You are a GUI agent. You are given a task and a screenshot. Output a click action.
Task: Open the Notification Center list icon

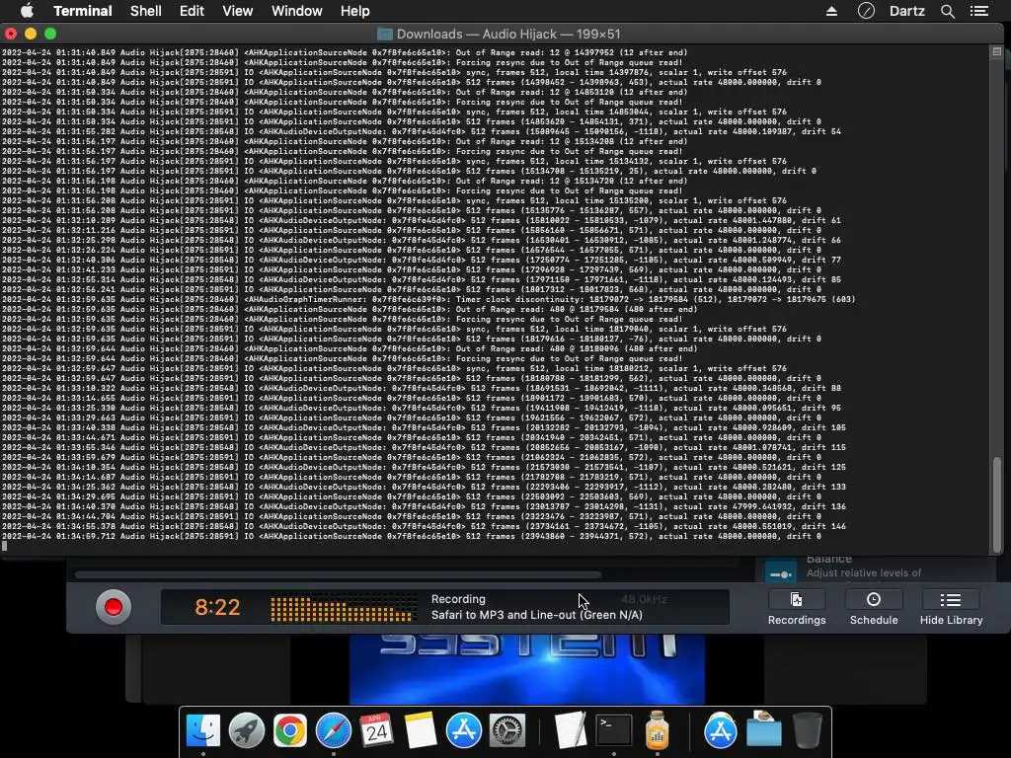pos(979,11)
